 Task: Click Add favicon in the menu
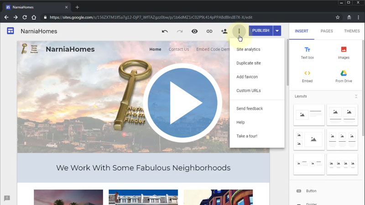[x=247, y=77]
